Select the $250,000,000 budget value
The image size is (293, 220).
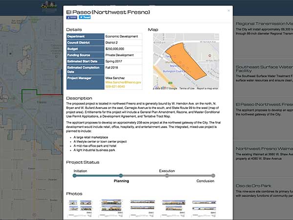pos(115,49)
